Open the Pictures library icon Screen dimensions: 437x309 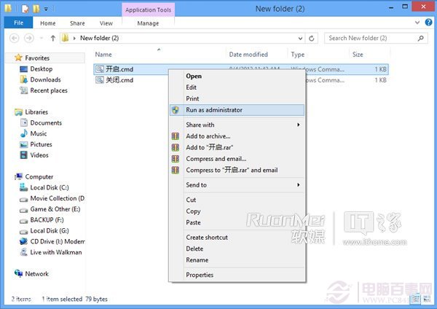coord(23,144)
